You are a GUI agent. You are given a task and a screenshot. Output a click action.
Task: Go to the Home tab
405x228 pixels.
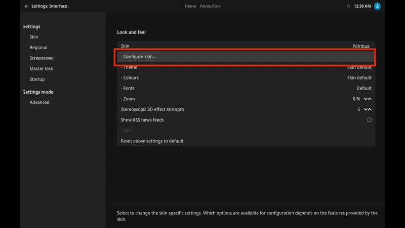coord(190,6)
